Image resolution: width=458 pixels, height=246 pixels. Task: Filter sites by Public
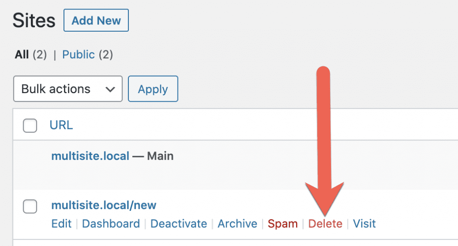[78, 55]
